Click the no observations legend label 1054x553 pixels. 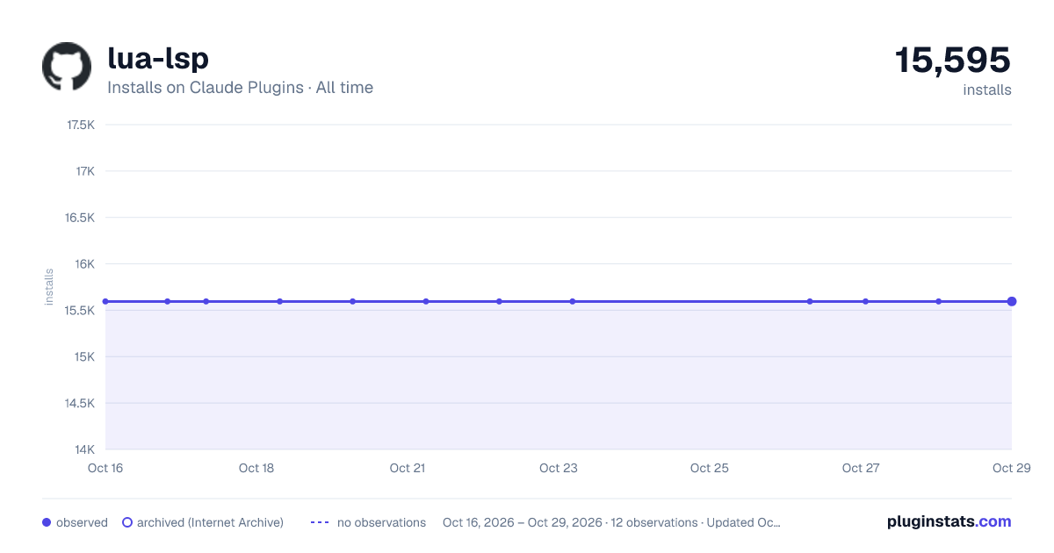381,522
